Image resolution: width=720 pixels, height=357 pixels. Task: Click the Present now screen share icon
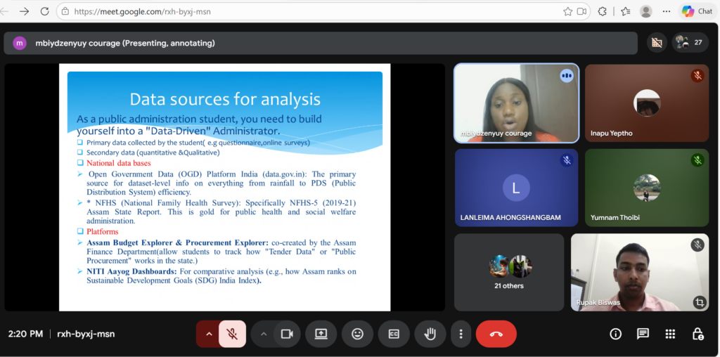(321, 334)
